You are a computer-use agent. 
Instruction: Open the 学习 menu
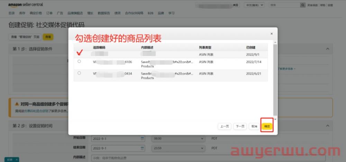172,13
